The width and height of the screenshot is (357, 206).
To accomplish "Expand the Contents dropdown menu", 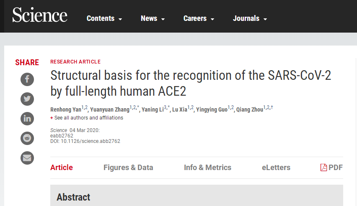I will point(104,18).
